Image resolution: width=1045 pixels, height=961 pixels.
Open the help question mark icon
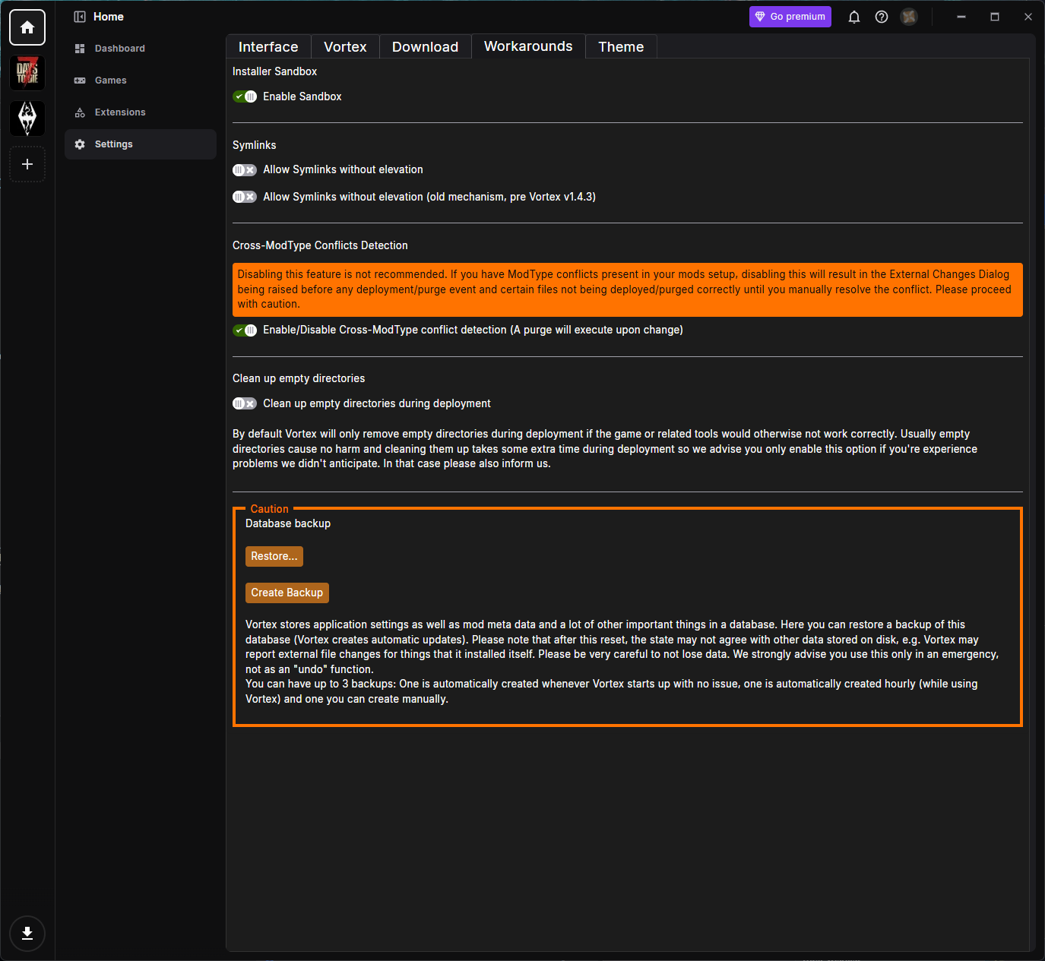tap(882, 17)
